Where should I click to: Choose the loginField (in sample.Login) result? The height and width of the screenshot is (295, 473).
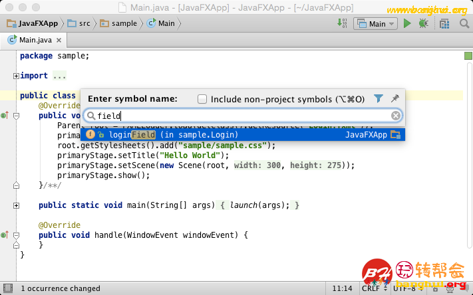[243, 134]
